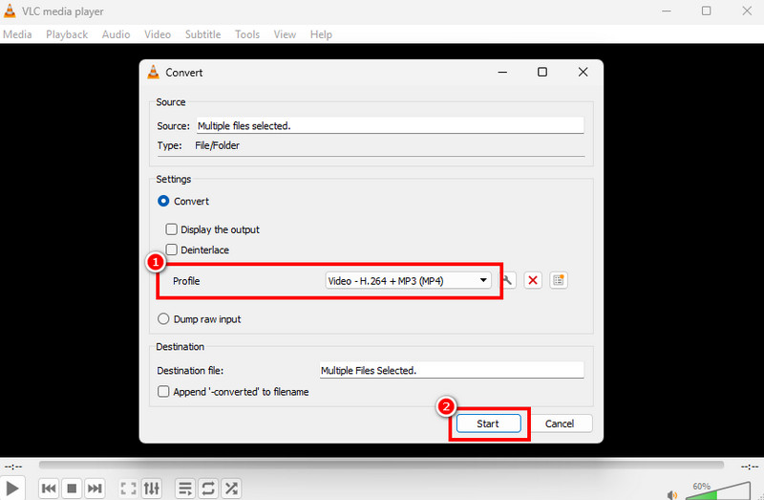This screenshot has width=764, height=500.
Task: Enable 'Display the output' checkbox
Action: [x=172, y=229]
